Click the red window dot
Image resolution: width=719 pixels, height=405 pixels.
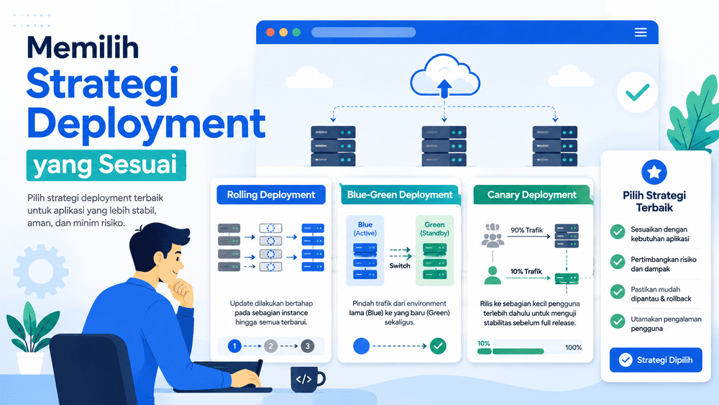[270, 32]
